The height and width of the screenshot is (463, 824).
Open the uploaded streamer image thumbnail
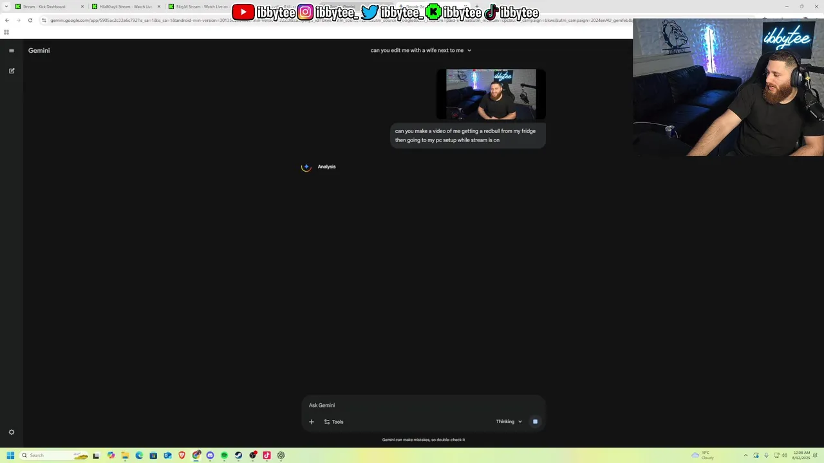pos(491,95)
